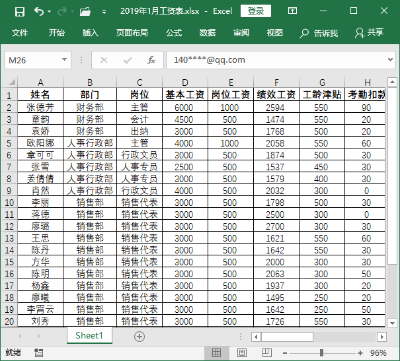400x361 pixels.
Task: Toggle Page Break Preview view
Action: [266, 352]
